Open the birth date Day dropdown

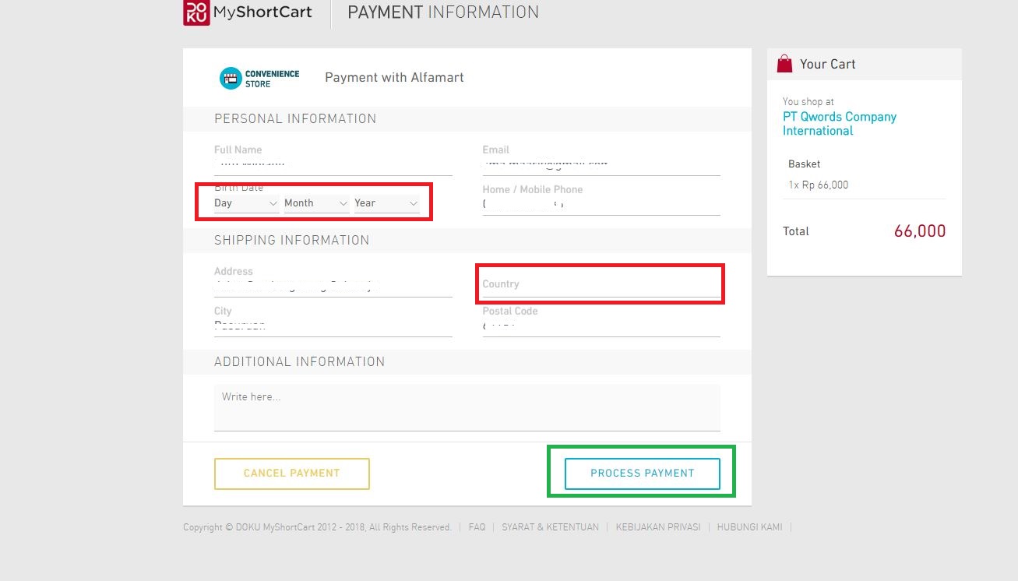pyautogui.click(x=245, y=203)
